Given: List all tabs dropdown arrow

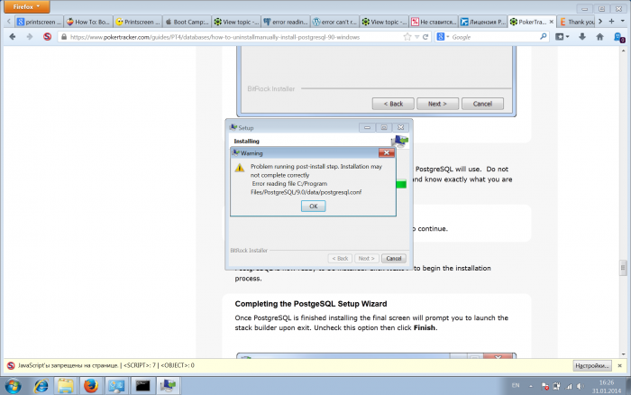Looking at the screenshot, I should [623, 22].
